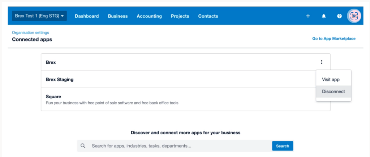Click the blue Search button
370x157 pixels.
[283, 146]
